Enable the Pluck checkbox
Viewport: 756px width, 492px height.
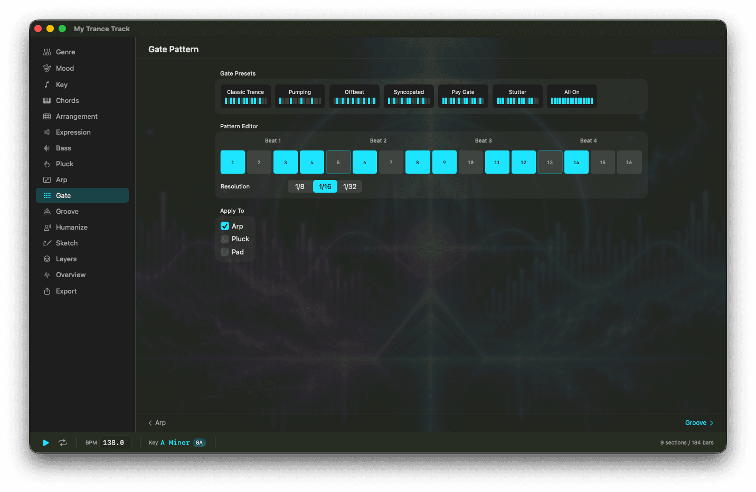click(225, 239)
